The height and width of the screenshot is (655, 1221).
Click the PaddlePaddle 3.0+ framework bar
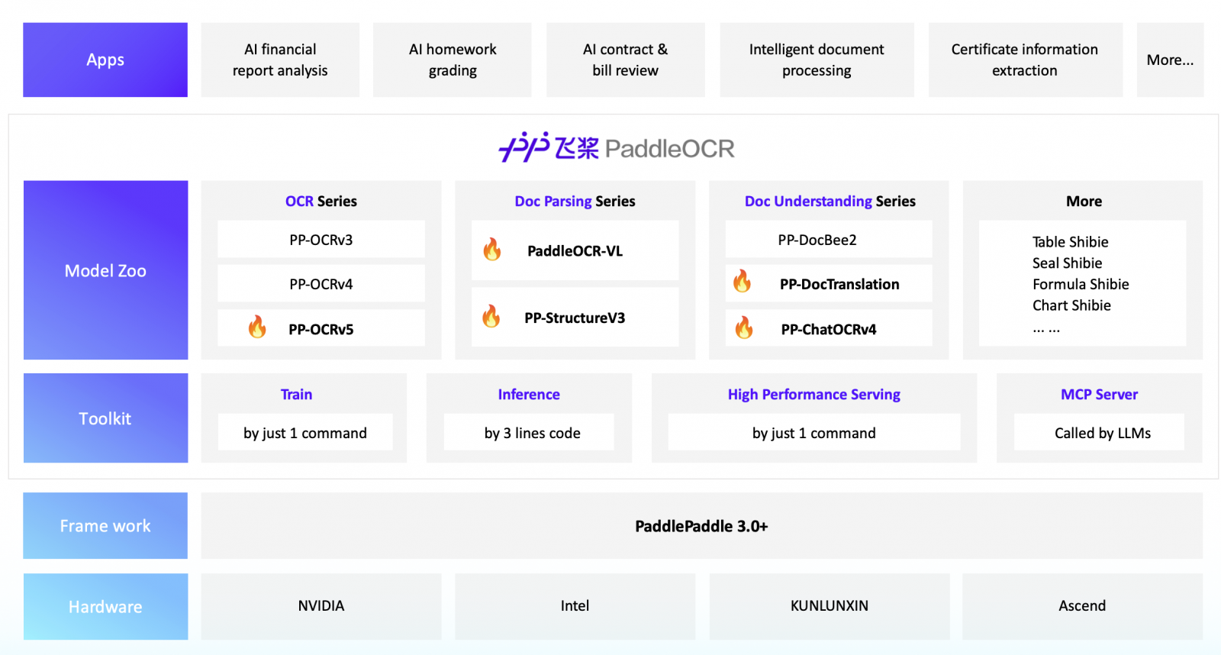tap(702, 526)
